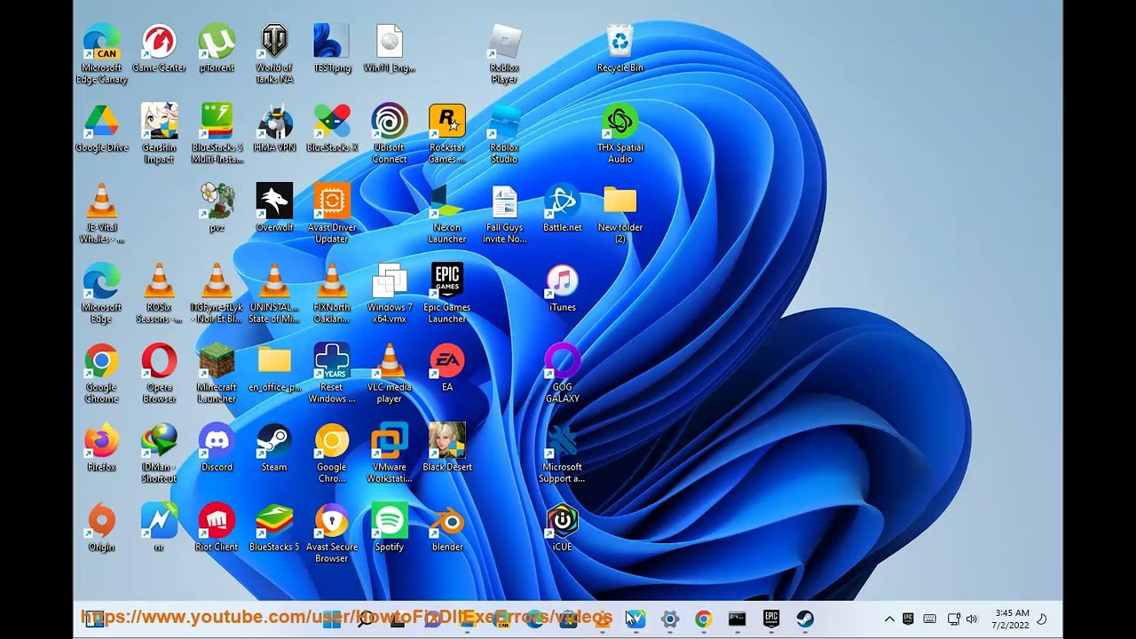1136x639 pixels.
Task: Open the network icon in system tray
Action: click(953, 619)
